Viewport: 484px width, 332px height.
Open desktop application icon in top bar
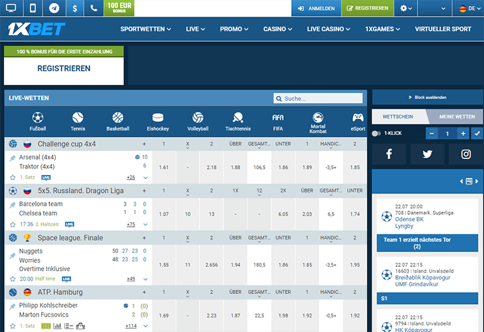[11, 8]
